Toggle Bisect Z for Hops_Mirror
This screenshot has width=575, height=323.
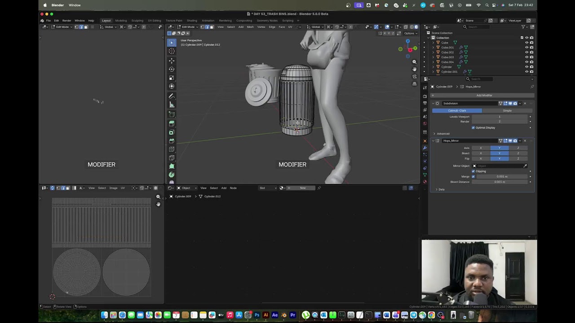click(x=518, y=153)
